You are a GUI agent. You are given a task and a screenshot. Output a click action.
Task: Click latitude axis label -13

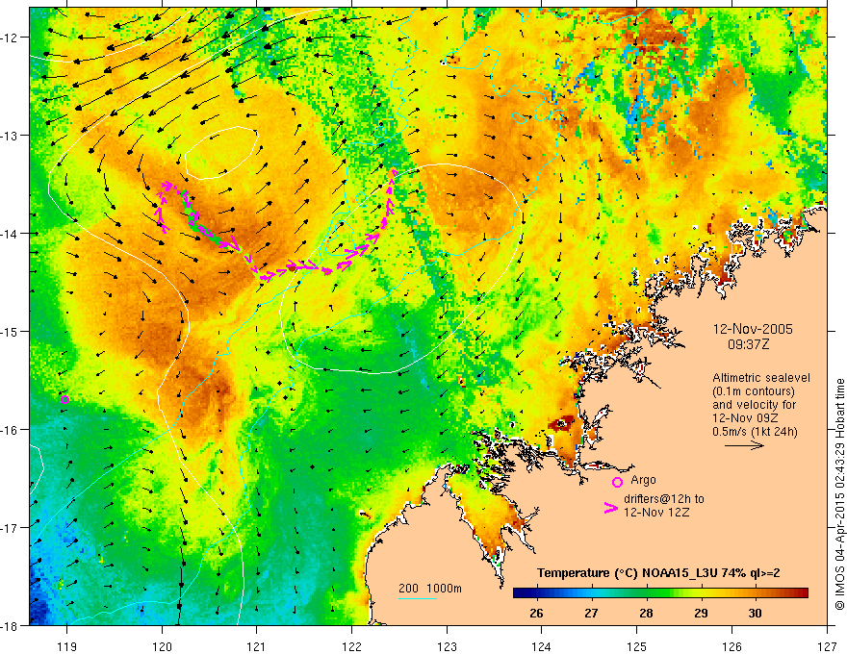click(11, 135)
